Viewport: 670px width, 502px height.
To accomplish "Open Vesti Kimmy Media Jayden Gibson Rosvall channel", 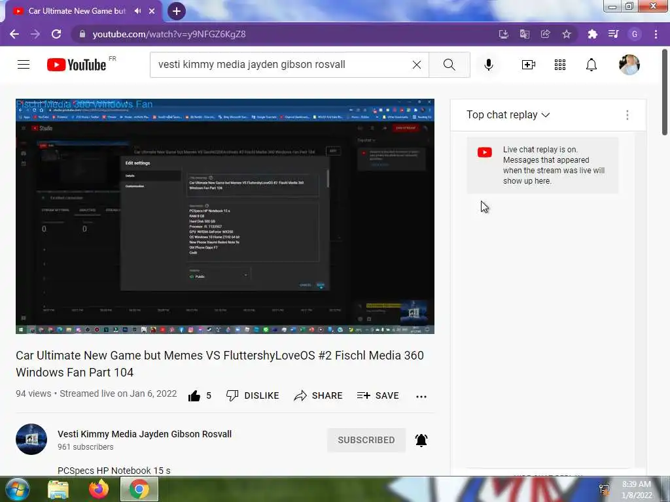I will point(145,434).
